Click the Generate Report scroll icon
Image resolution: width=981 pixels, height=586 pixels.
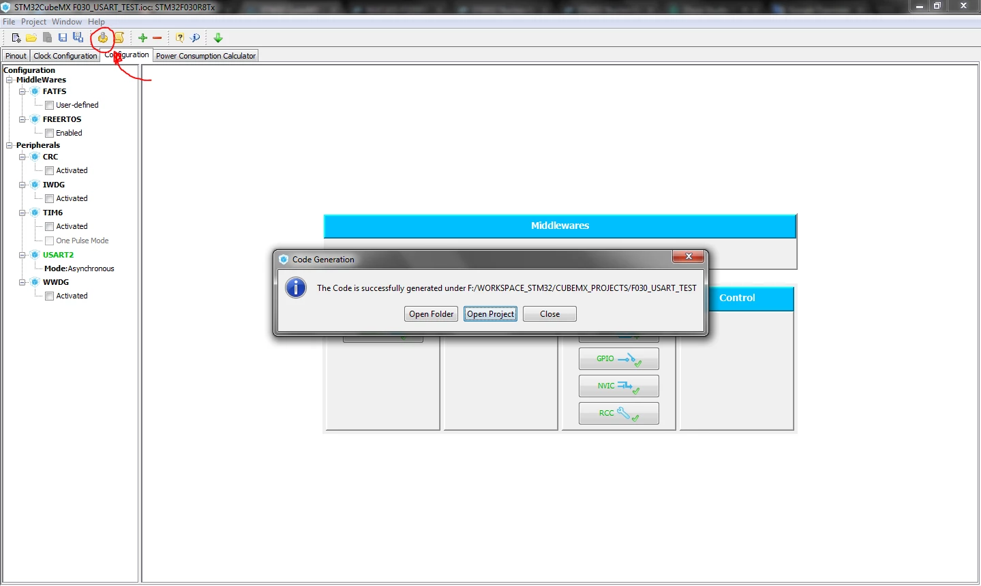(119, 37)
